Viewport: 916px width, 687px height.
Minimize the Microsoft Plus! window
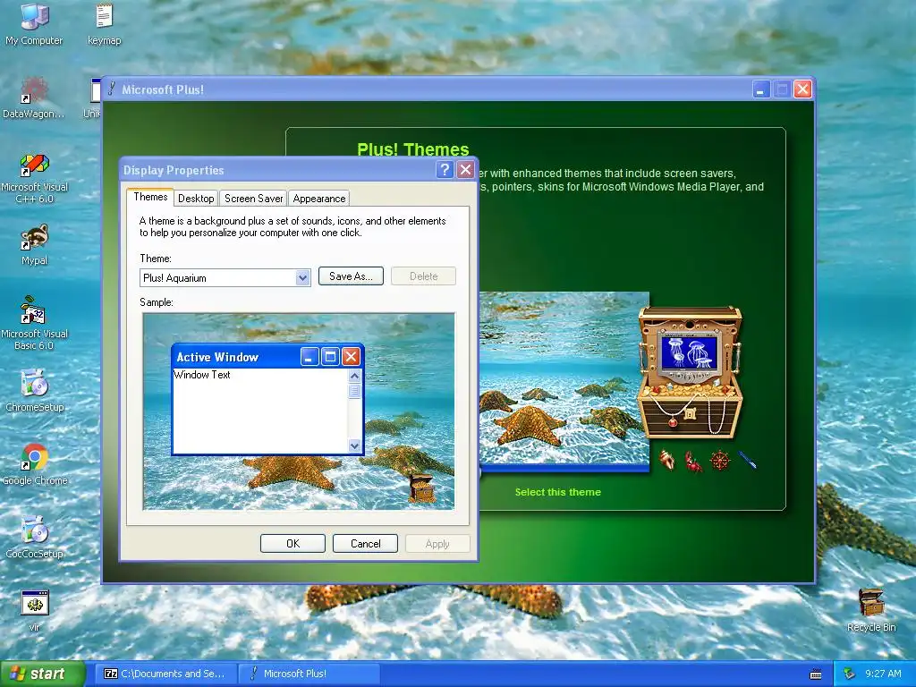[x=760, y=89]
